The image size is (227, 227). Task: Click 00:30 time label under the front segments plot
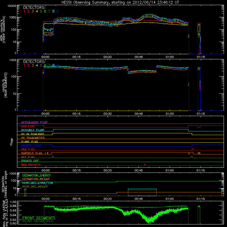[x=108, y=57]
